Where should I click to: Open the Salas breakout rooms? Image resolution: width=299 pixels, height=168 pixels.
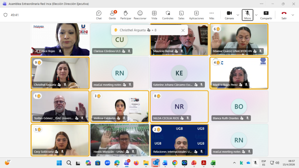pos(181,15)
